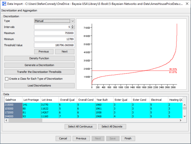Click the horizontal scrollbar left arrow
This screenshot has height=144, width=191.
[x=6, y=120]
